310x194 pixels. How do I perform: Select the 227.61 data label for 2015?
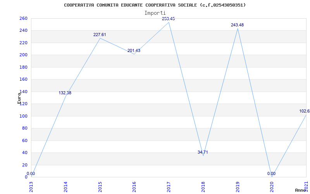100,35
